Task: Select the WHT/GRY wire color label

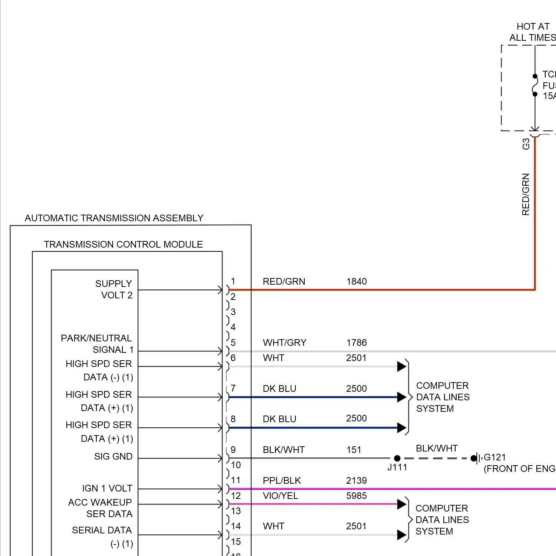Action: [x=285, y=342]
